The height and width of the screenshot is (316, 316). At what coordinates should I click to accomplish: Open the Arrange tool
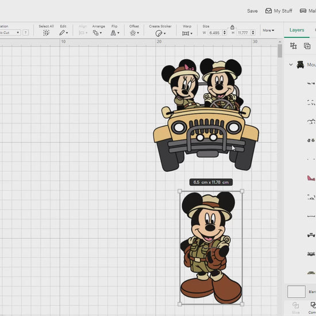click(95, 33)
